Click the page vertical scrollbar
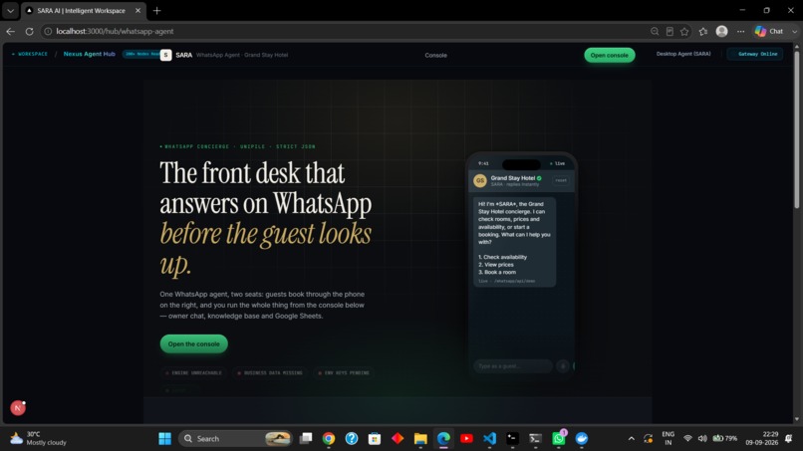The width and height of the screenshot is (803, 451). (x=796, y=128)
